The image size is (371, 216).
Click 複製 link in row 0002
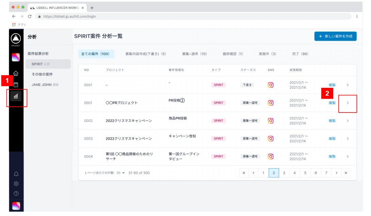(x=332, y=121)
